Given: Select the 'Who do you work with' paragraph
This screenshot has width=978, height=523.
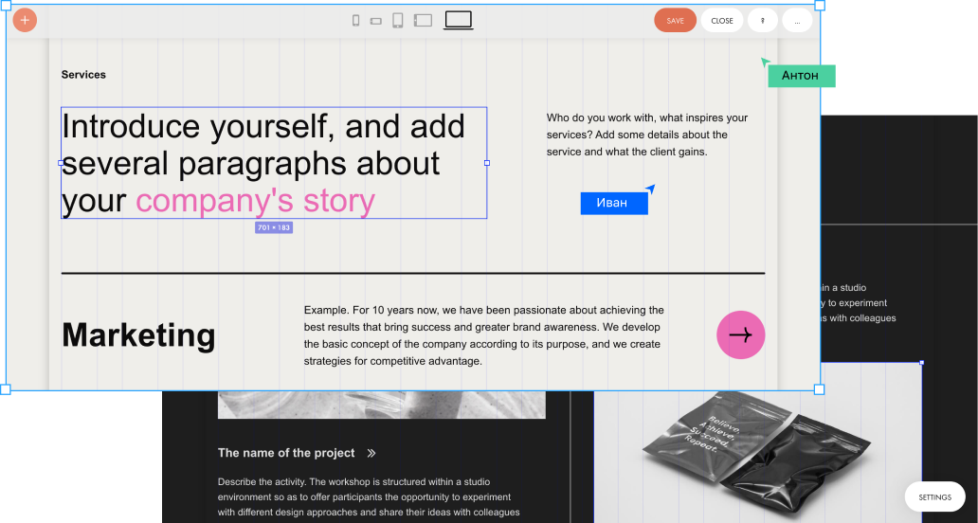Looking at the screenshot, I should 647,135.
